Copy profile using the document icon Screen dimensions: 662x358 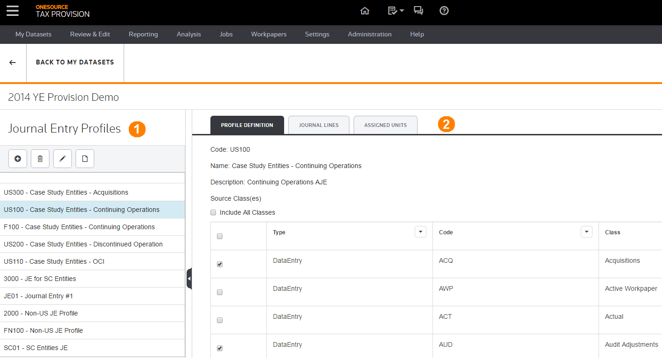point(85,159)
